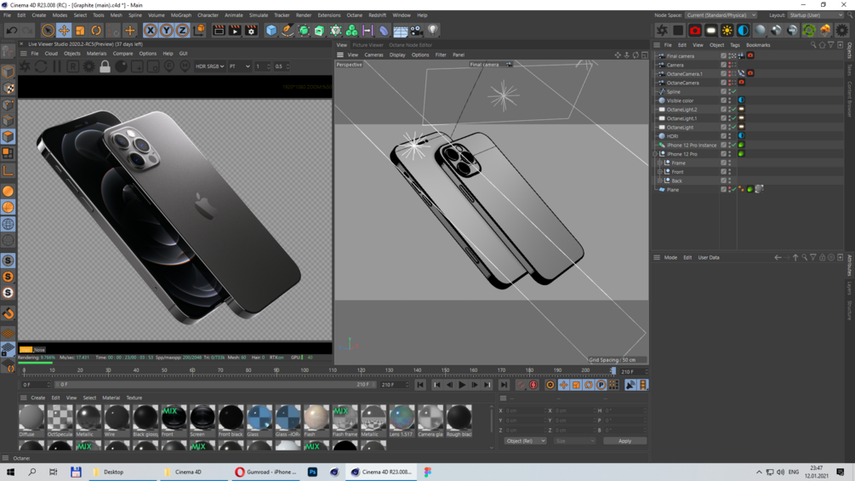Expand the Front object group

pos(660,172)
